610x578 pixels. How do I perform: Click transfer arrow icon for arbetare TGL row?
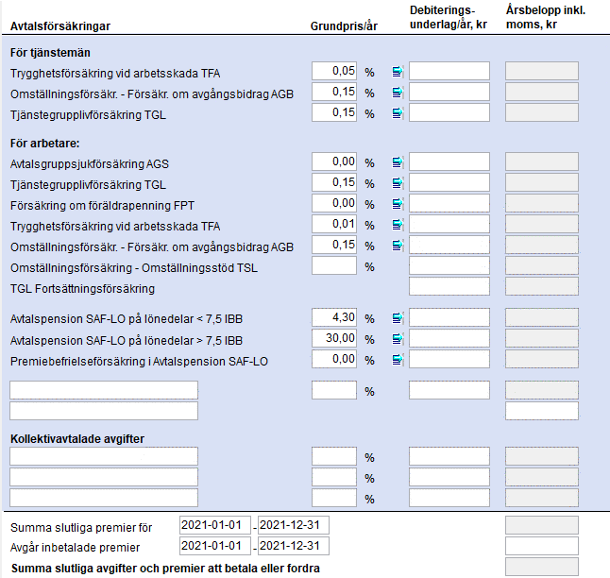point(398,183)
